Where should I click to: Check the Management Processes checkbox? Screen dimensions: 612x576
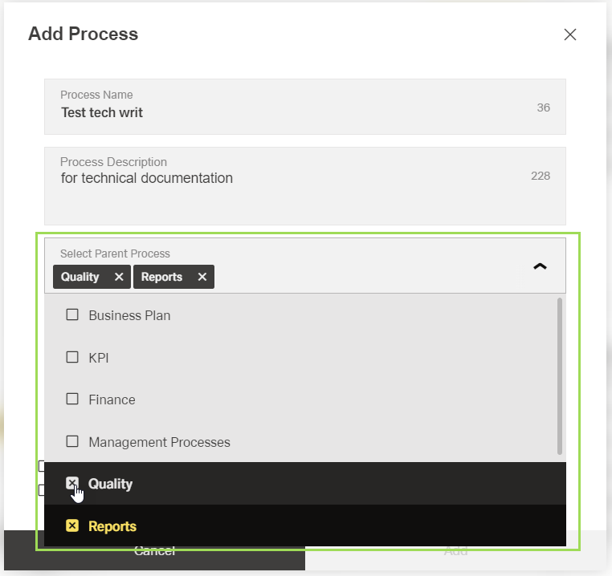click(x=72, y=441)
